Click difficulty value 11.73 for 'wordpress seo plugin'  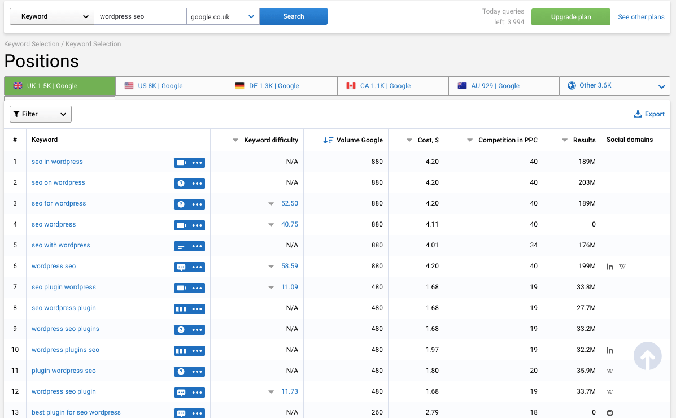point(289,391)
